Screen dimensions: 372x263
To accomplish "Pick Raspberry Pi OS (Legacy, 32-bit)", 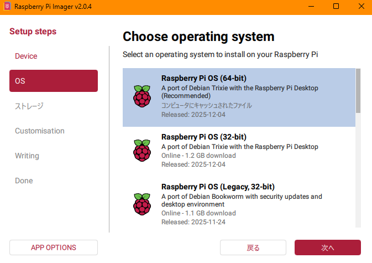I will point(239,203).
